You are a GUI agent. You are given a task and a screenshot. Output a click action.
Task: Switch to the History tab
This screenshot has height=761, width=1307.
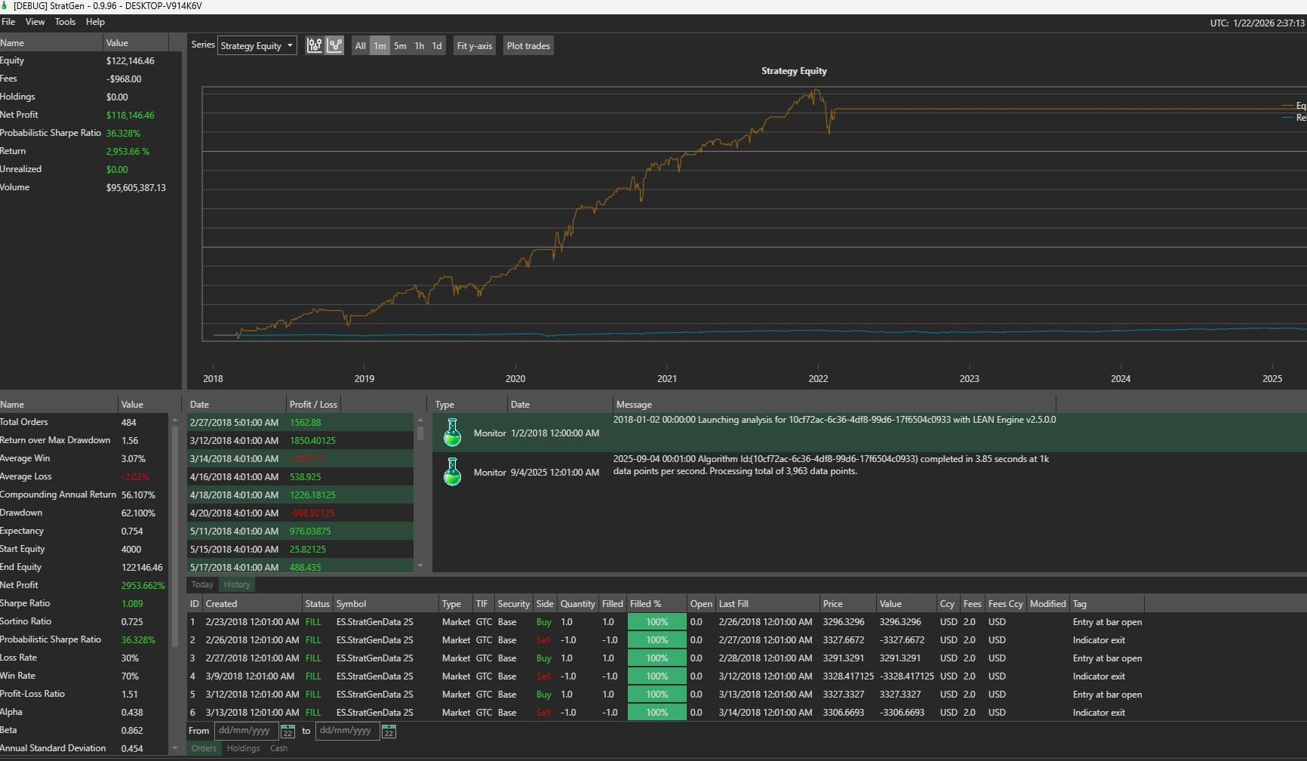[x=237, y=584]
